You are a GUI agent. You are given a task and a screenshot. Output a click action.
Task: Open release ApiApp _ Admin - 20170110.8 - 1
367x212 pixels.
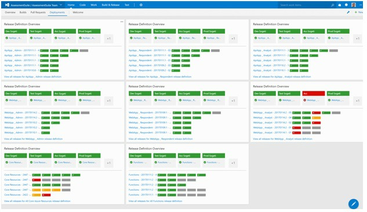click(x=22, y=70)
